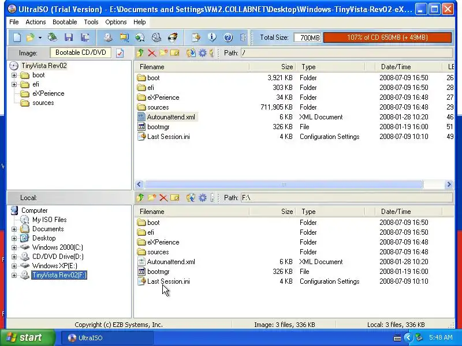The image size is (462, 346).
Task: Click the Image pane scrollbar left arrow
Action: [x=139, y=185]
